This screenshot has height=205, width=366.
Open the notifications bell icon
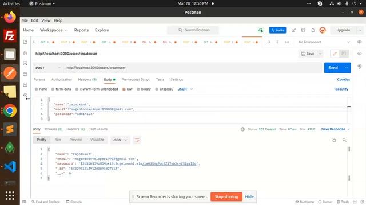pos(313,30)
